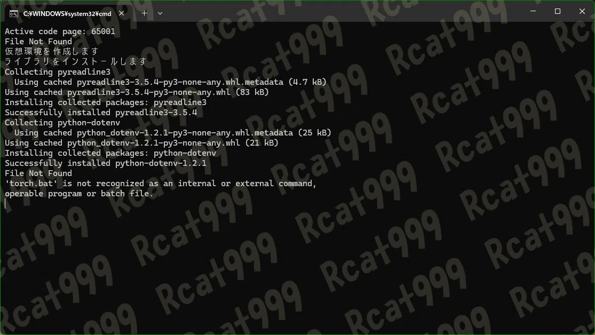The image size is (595, 335).
Task: Click 'Successfully installed python-dotenv-1.2.1' line
Action: tap(106, 164)
